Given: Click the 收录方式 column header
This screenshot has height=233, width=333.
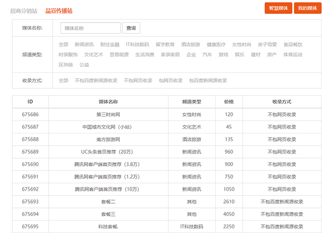Looking at the screenshot, I should coord(282,102).
